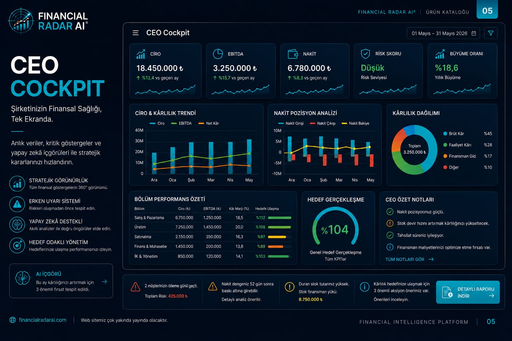Click the filter funnel icon

[491, 33]
